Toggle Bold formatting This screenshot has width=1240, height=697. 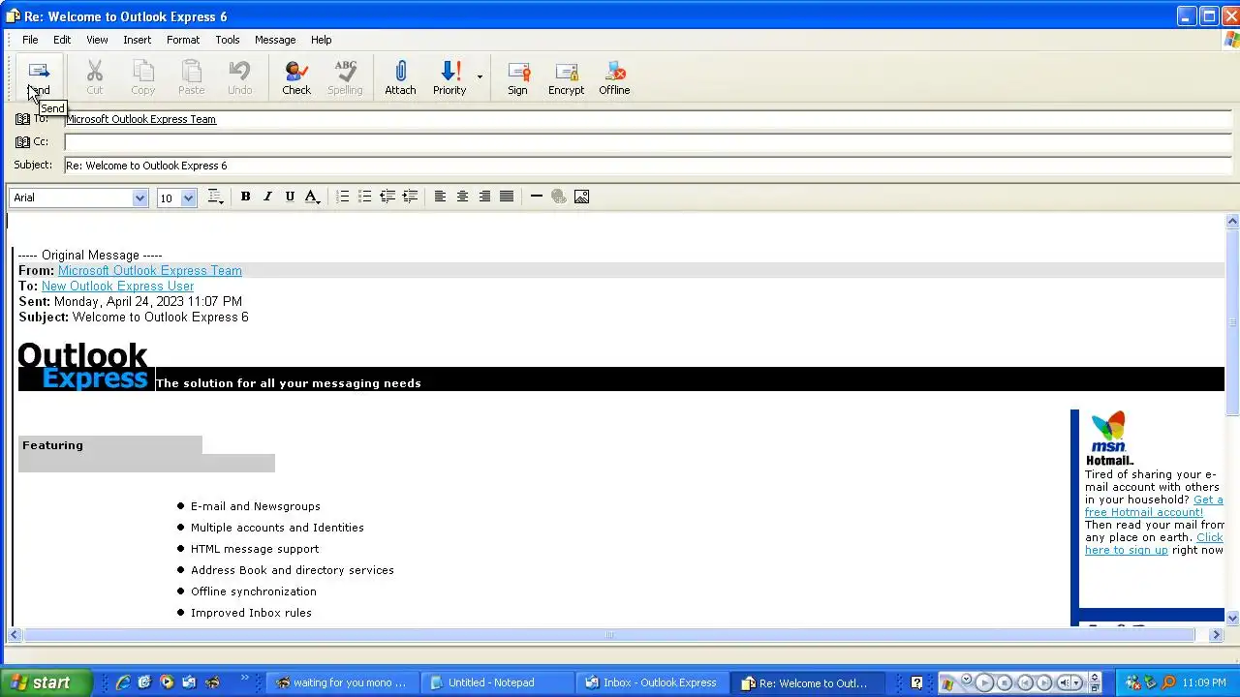(x=245, y=197)
